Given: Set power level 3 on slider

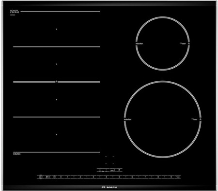Looking at the screenshot, I should (x=93, y=177).
